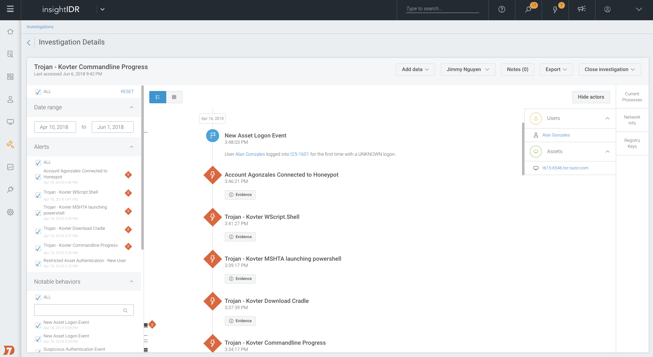The image size is (653, 357).
Task: Select the Registry Keys tab
Action: click(x=632, y=143)
